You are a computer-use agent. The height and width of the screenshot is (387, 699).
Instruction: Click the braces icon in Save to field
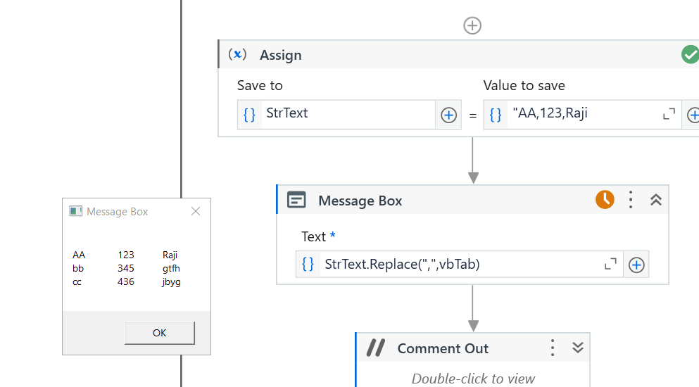pos(249,114)
